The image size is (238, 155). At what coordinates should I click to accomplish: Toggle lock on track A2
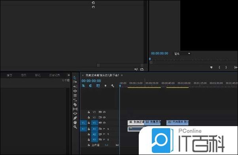click(x=89, y=134)
